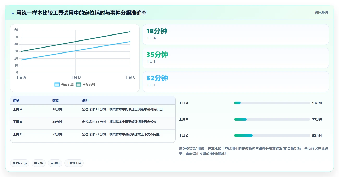Click the summary paragraph starting 这张图提炼
Viewport: 339px width, 177px height.
[253, 151]
